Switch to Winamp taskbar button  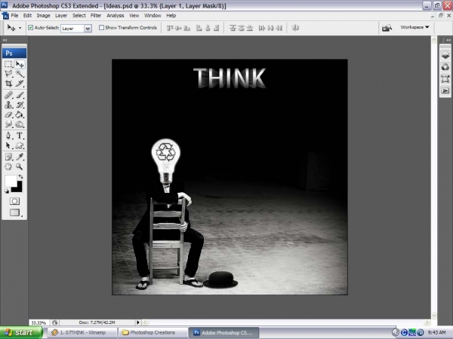pyautogui.click(x=82, y=332)
